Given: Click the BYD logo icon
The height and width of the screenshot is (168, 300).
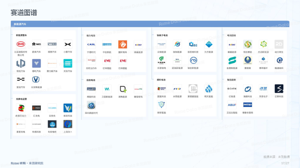Looking at the screenshot, I should pyautogui.click(x=21, y=44).
